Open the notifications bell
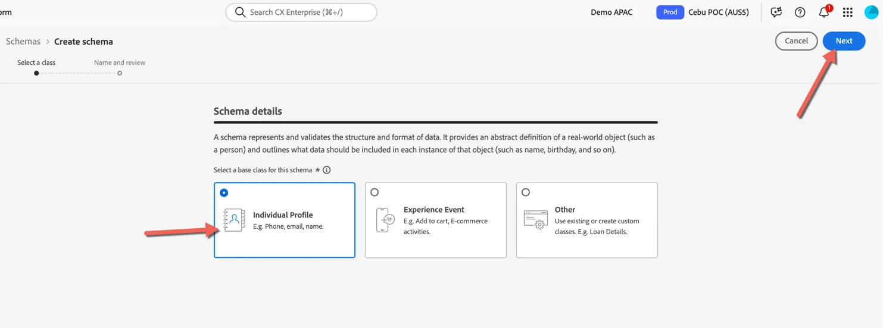Viewport: 883px width, 328px height. [x=825, y=11]
